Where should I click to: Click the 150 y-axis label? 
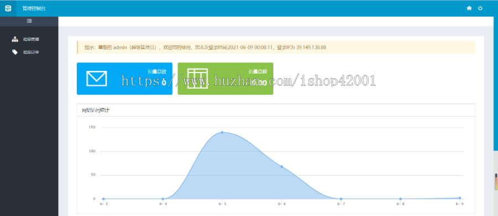click(92, 127)
